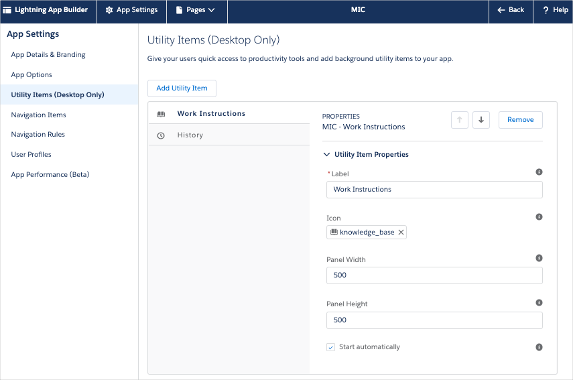Toggle the Start automatically checkbox
573x380 pixels.
330,347
